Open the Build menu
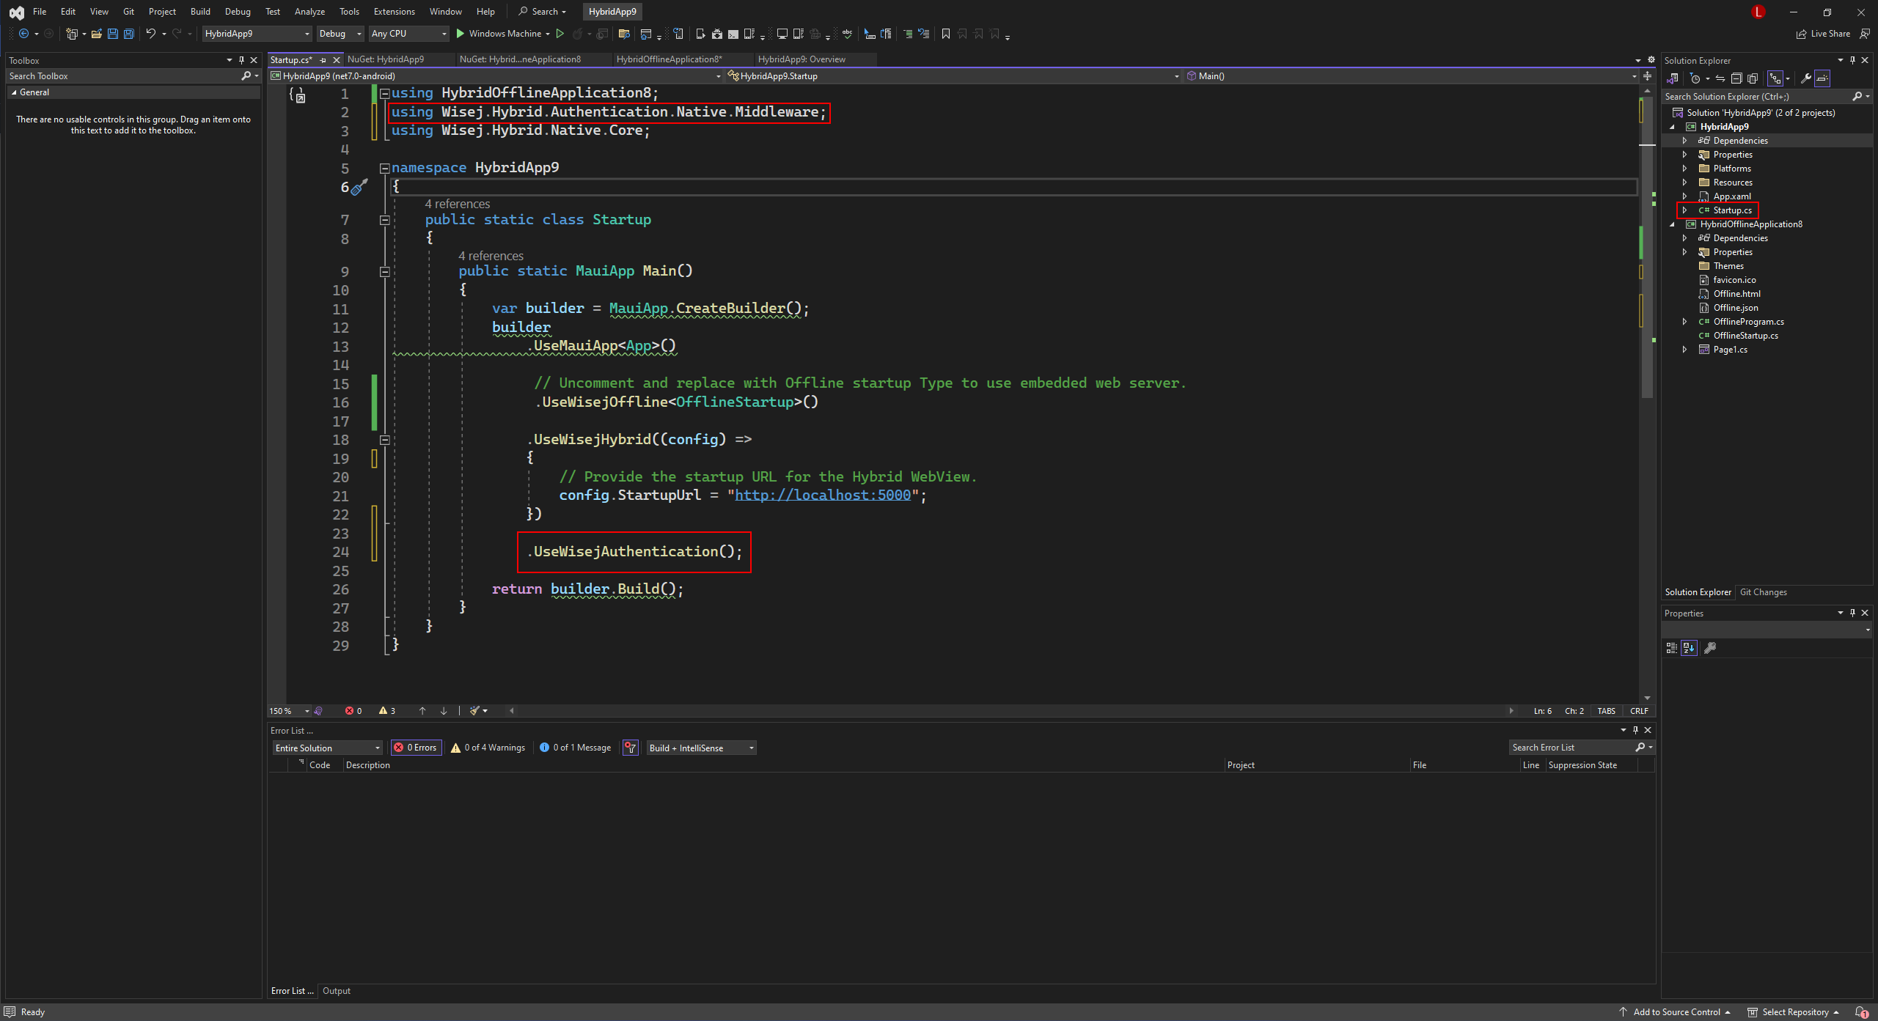Image resolution: width=1878 pixels, height=1021 pixels. click(x=200, y=12)
